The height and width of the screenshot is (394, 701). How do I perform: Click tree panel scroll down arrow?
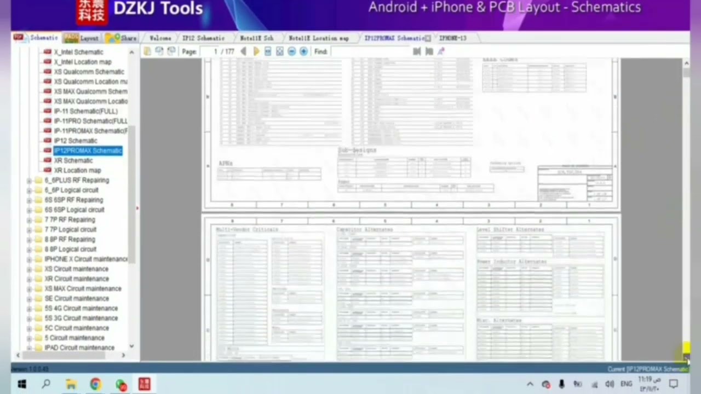(x=131, y=346)
